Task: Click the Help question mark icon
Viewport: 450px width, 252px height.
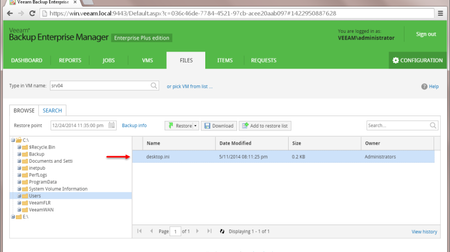Action: (424, 87)
